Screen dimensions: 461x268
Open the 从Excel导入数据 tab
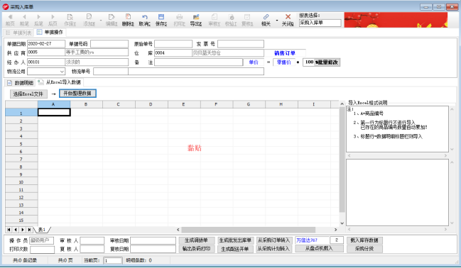[x=60, y=82]
